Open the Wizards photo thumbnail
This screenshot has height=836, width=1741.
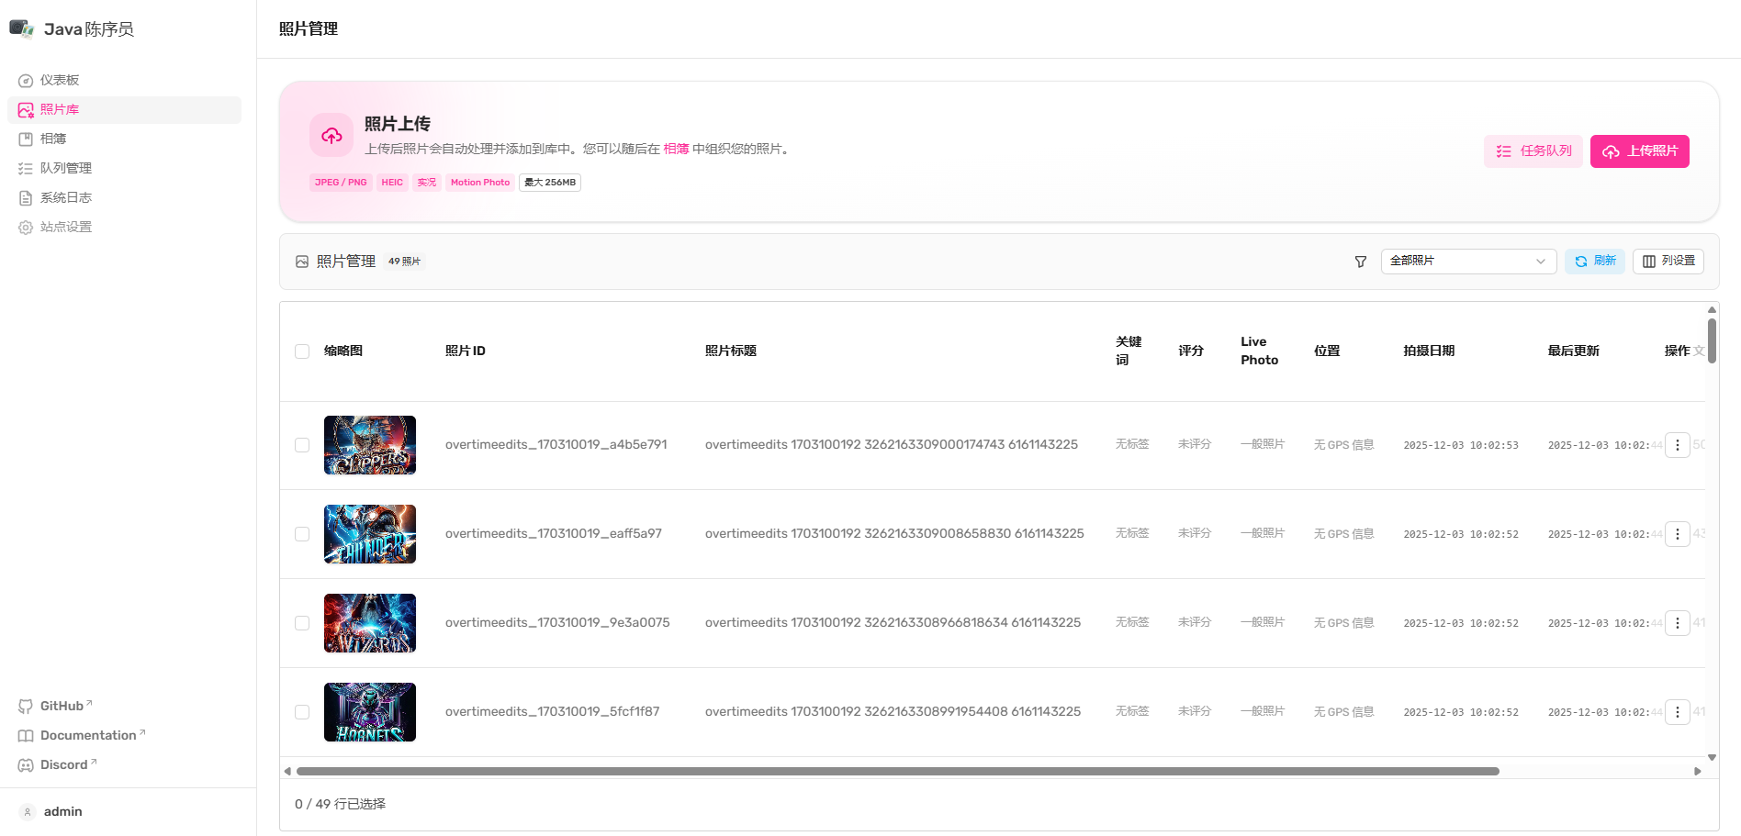[x=370, y=623]
